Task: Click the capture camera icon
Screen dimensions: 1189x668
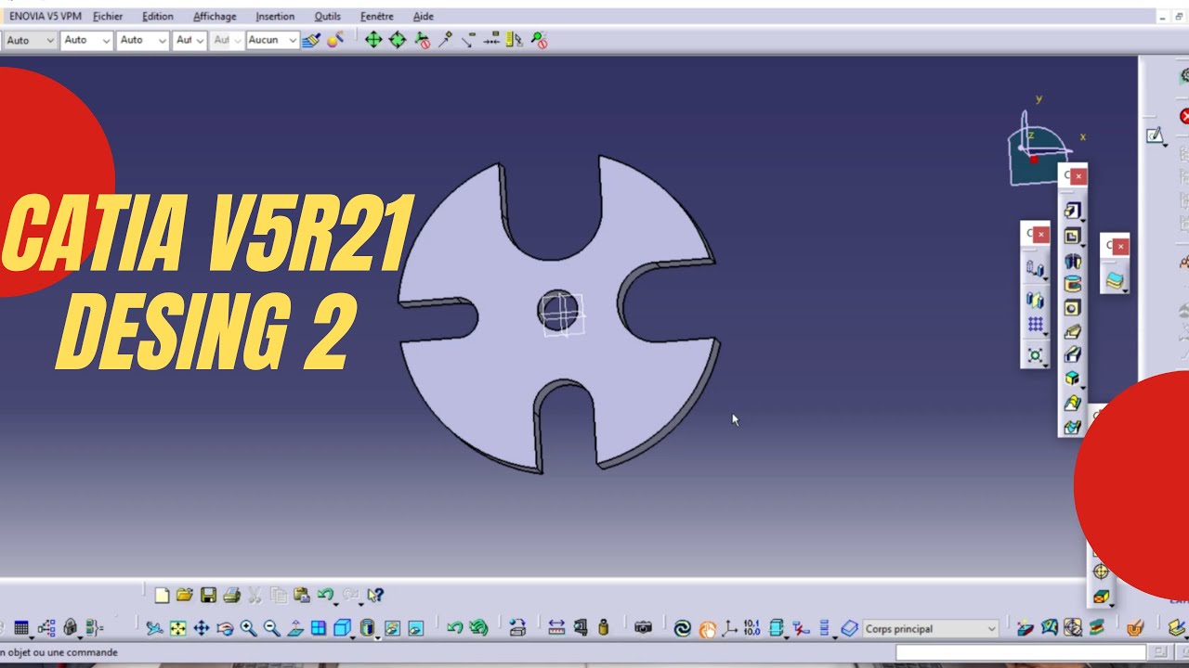Action: pyautogui.click(x=643, y=628)
